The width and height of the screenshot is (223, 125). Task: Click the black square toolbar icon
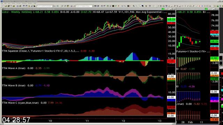pos(113,6)
